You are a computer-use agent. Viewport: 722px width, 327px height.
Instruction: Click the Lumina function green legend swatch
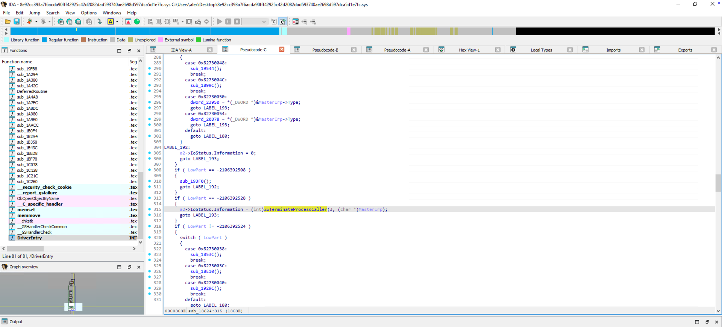[199, 40]
